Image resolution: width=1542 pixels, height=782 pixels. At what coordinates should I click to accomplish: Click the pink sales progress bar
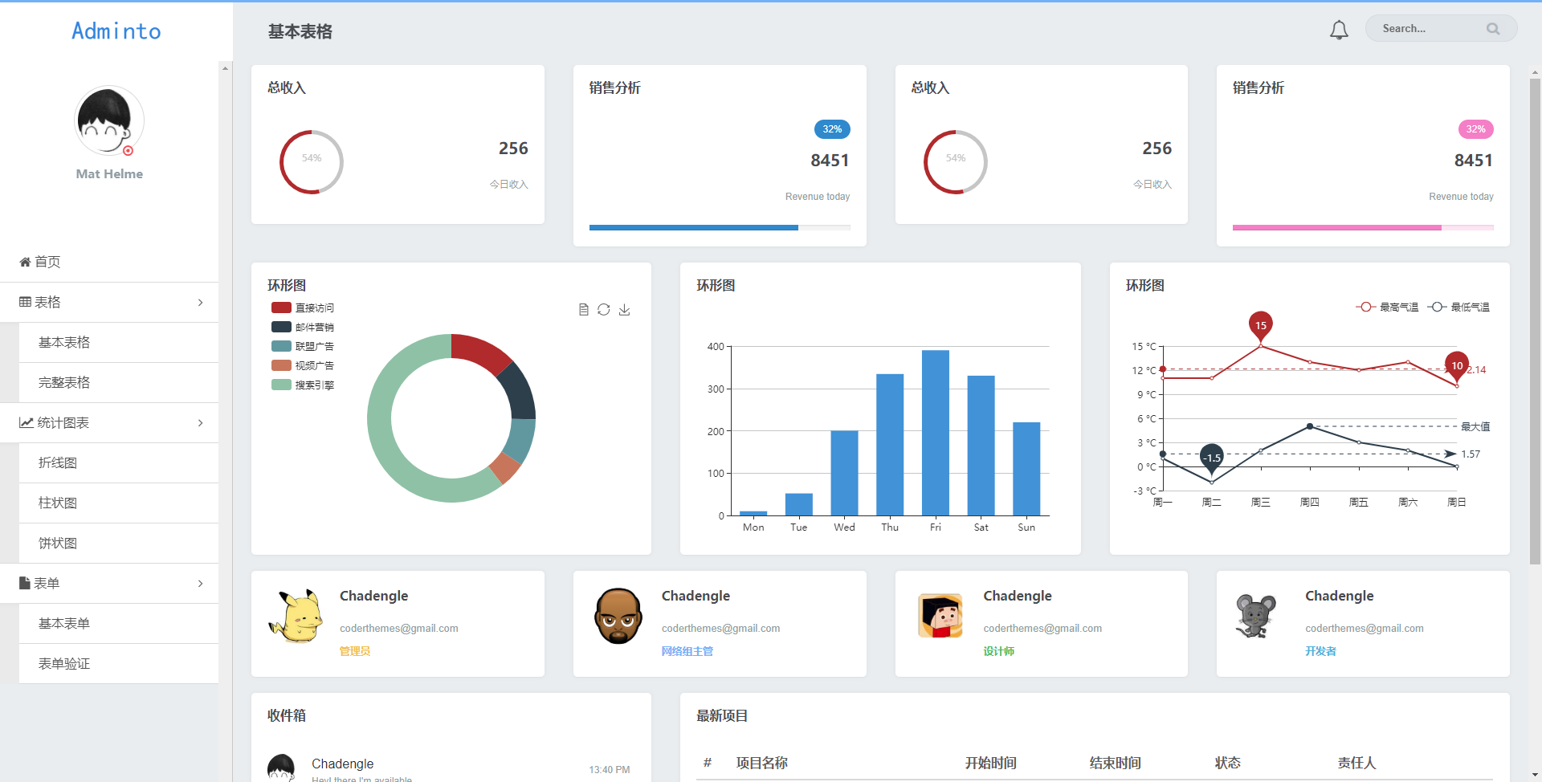click(x=1363, y=228)
